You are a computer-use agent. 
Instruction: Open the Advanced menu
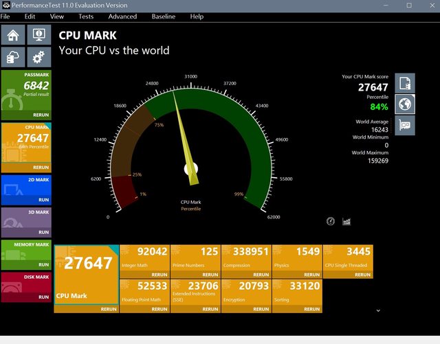[122, 16]
